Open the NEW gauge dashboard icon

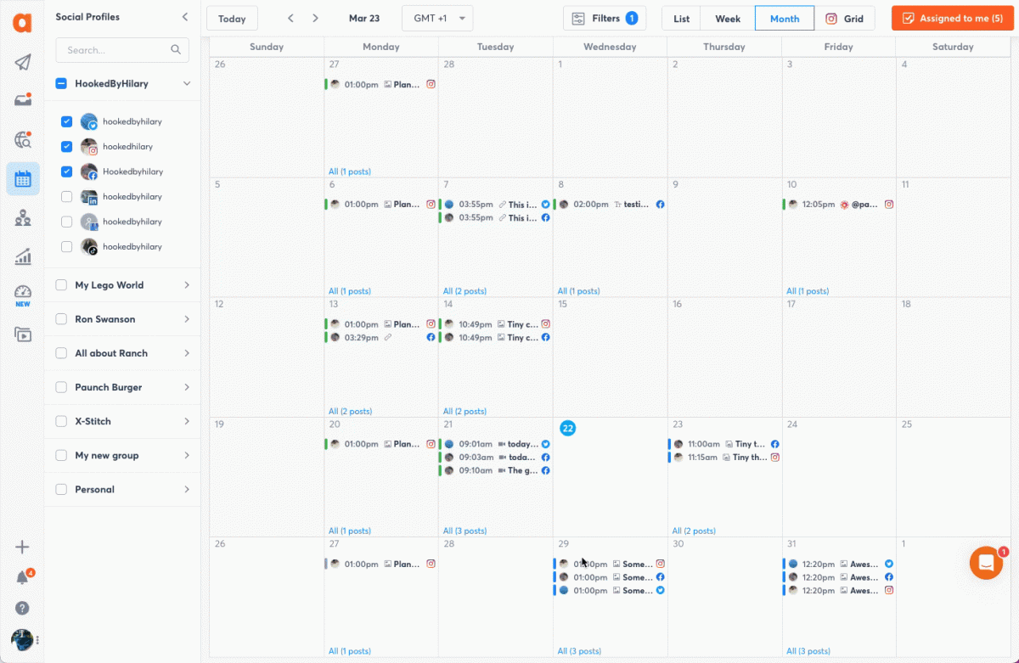click(23, 295)
